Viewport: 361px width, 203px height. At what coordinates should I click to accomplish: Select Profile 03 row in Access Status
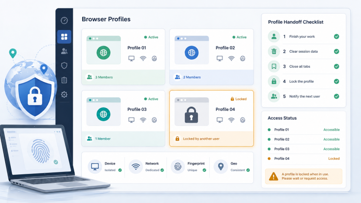(x=304, y=149)
